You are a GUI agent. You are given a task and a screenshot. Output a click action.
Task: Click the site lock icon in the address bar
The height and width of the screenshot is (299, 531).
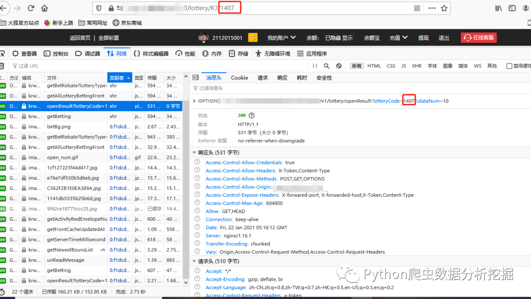coord(111,8)
